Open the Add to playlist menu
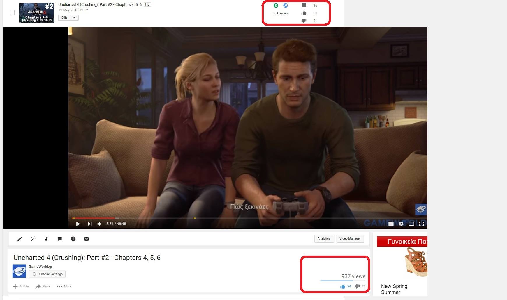This screenshot has height=300, width=507. [x=21, y=286]
